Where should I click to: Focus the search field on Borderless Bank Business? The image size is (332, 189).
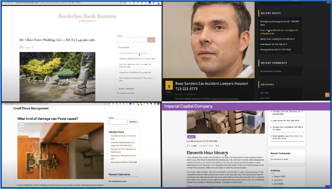coord(131,40)
